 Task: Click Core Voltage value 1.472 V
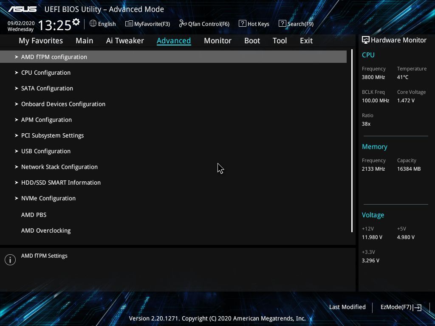click(406, 100)
